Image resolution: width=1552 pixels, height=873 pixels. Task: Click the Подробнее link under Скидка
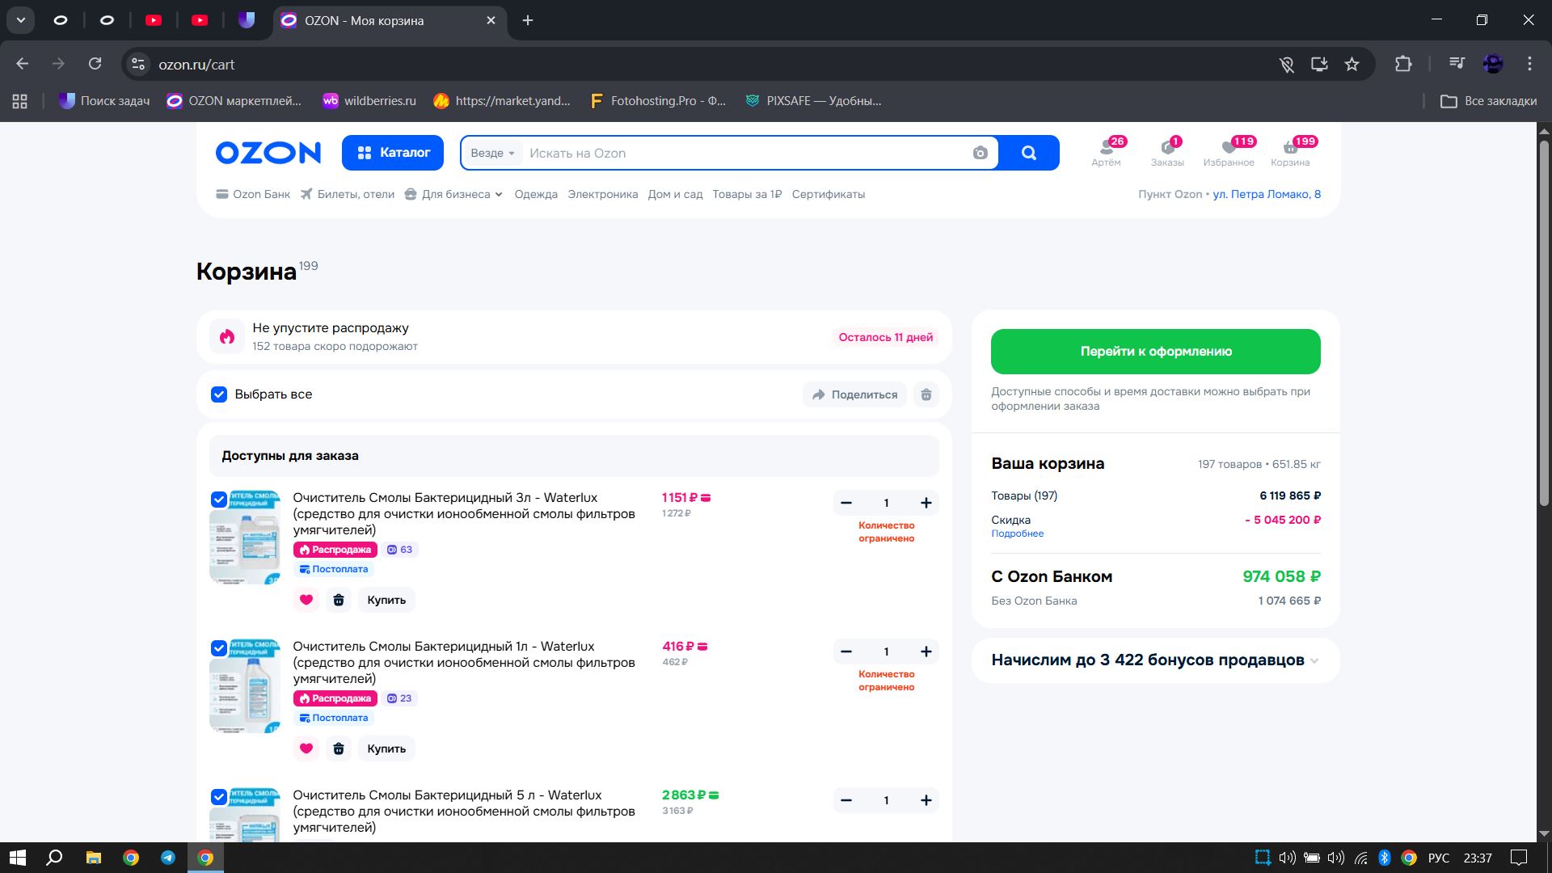click(x=1017, y=533)
